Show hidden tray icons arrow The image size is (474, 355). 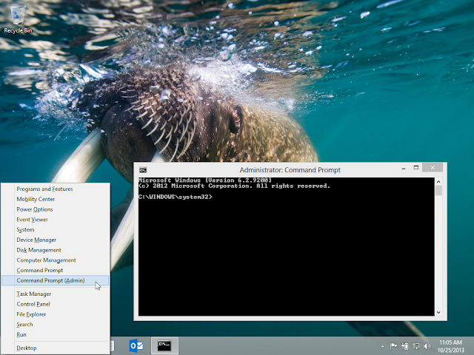click(x=382, y=346)
